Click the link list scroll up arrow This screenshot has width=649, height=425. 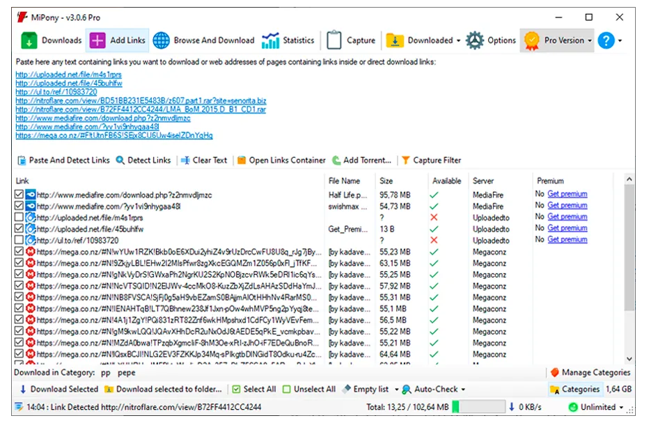click(629, 179)
